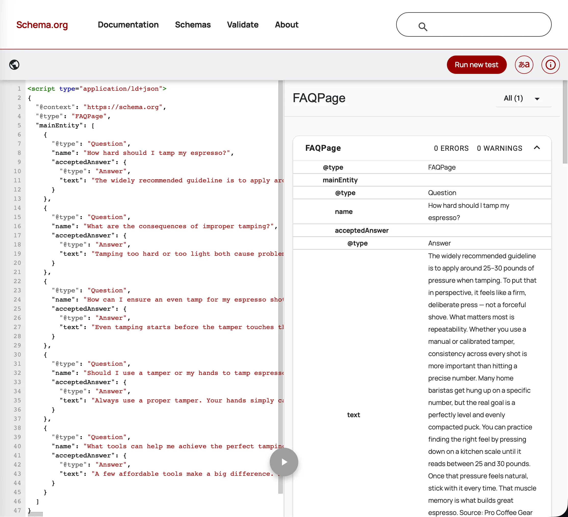
Task: Click code line with https://schema.org context
Action: (101, 107)
